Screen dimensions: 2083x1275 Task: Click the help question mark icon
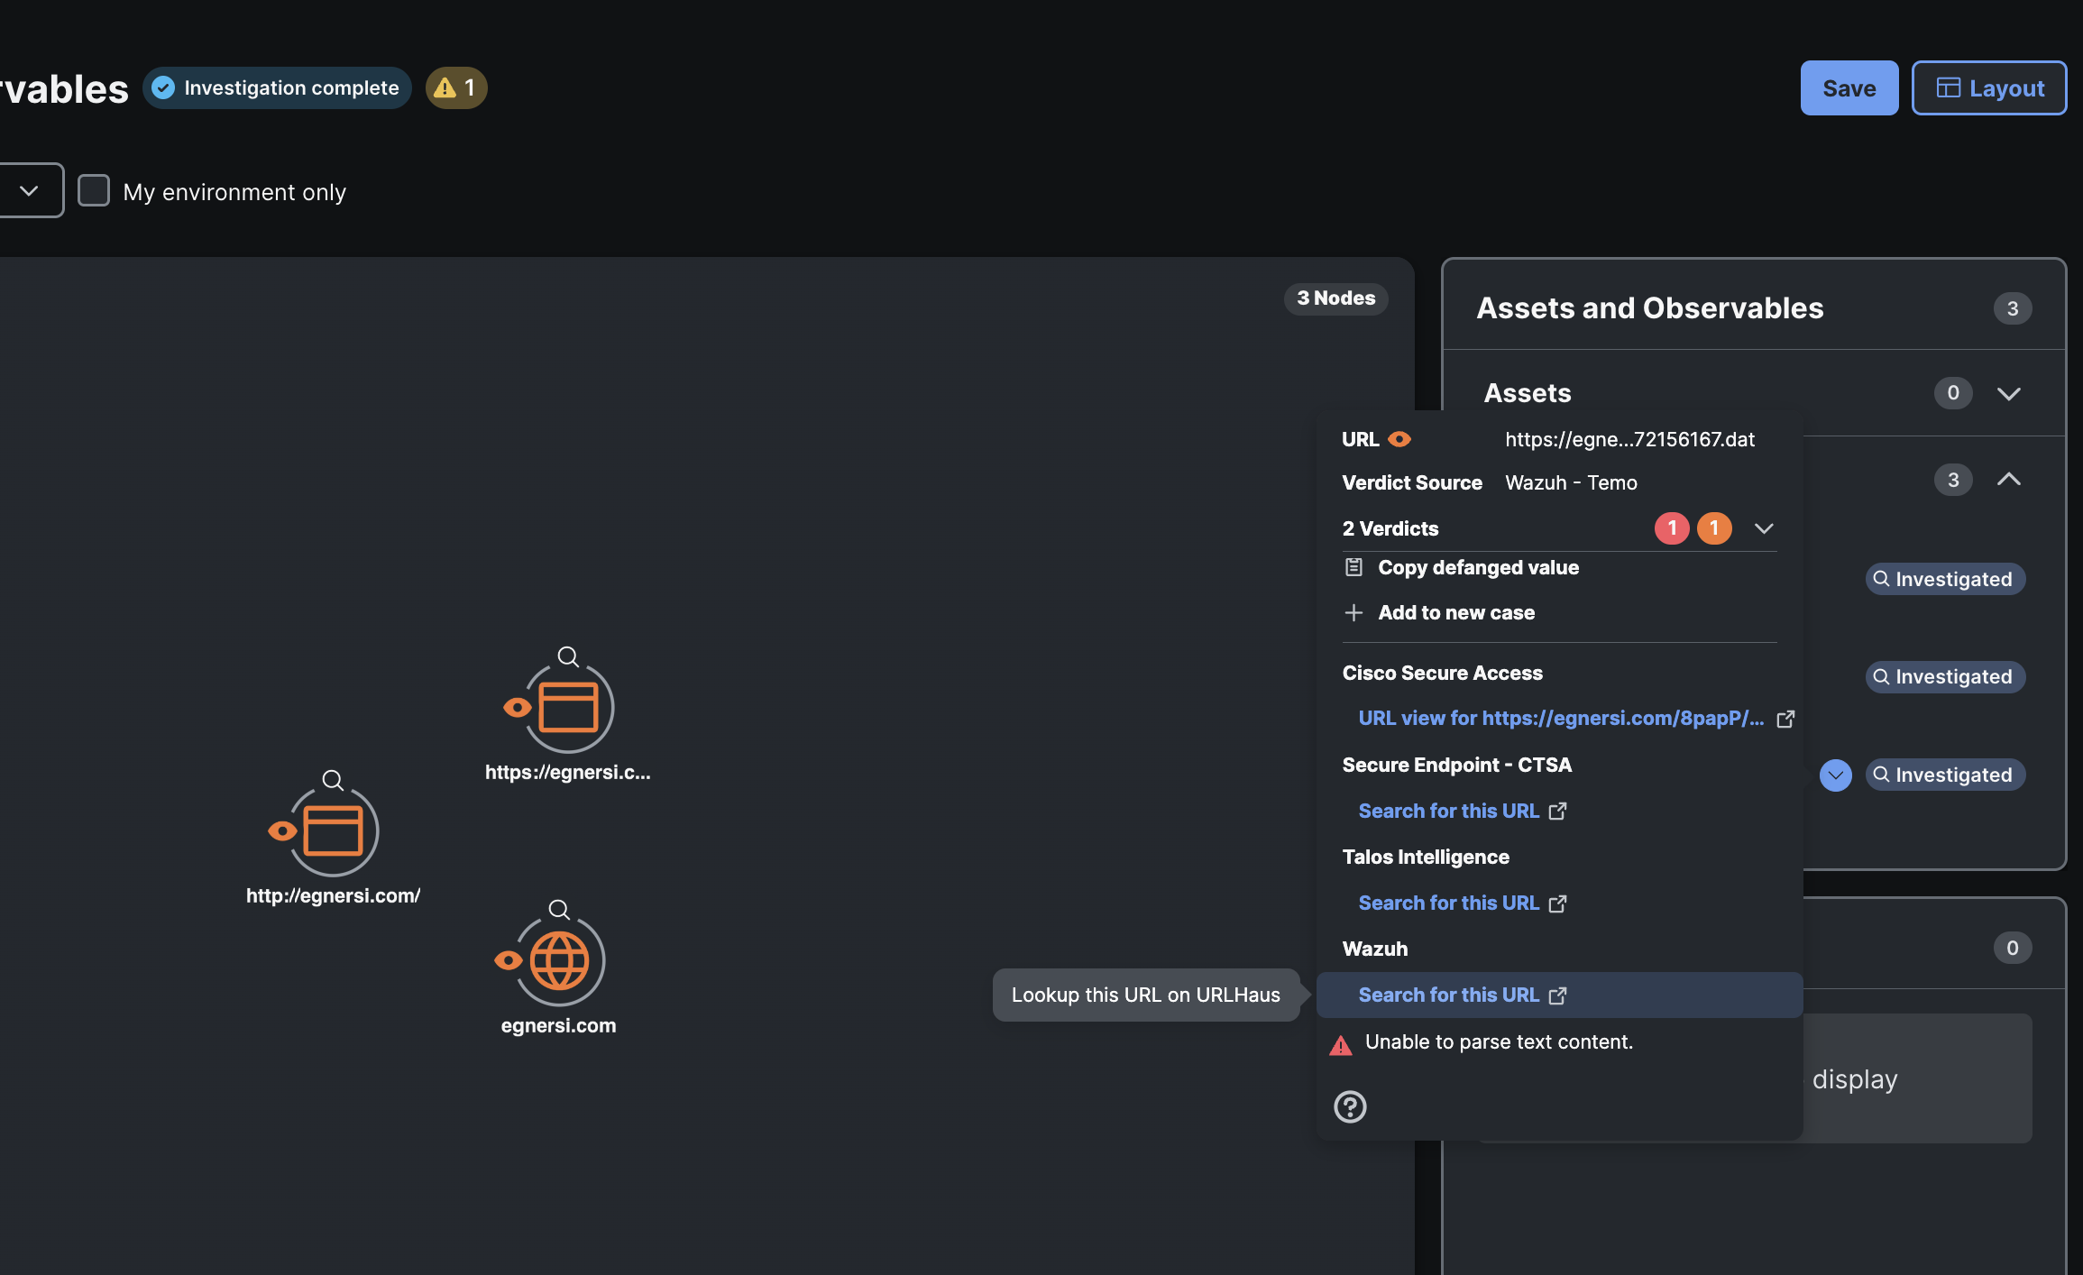pyautogui.click(x=1350, y=1106)
